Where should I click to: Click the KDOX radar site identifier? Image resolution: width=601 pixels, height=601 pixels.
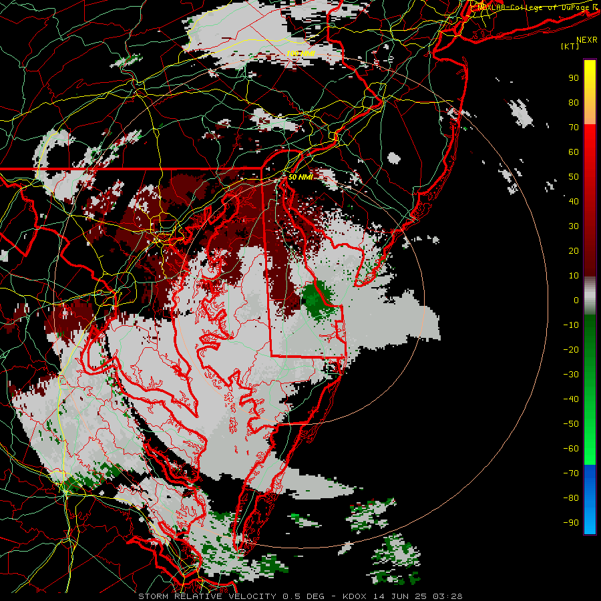point(355,596)
